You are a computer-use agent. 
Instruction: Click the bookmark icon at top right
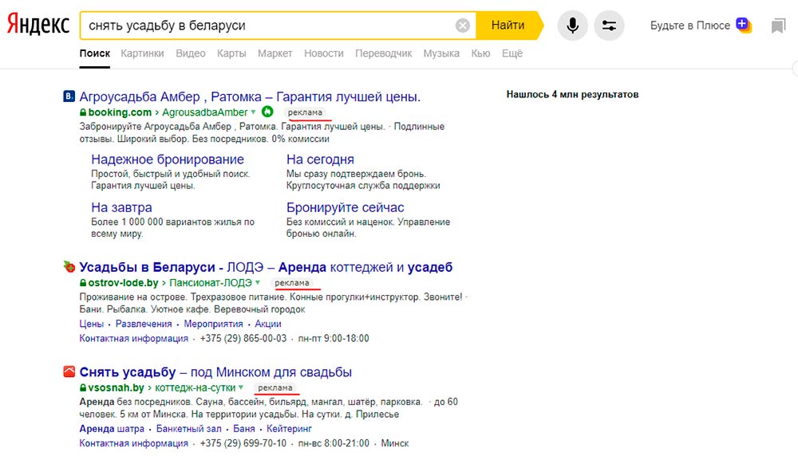pyautogui.click(x=778, y=26)
